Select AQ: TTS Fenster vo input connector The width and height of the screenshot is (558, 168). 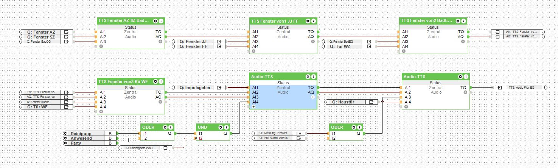[x=46, y=97]
